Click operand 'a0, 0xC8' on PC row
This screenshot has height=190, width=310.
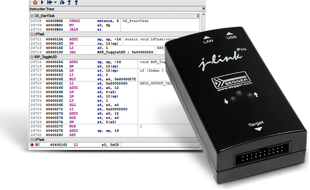coord(110,145)
